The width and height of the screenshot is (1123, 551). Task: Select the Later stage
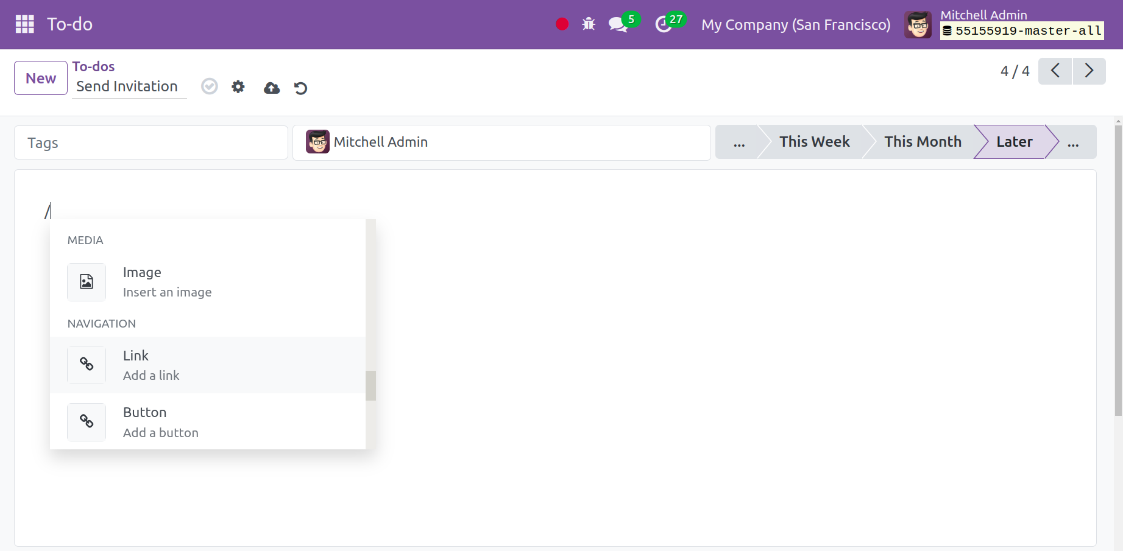1014,142
